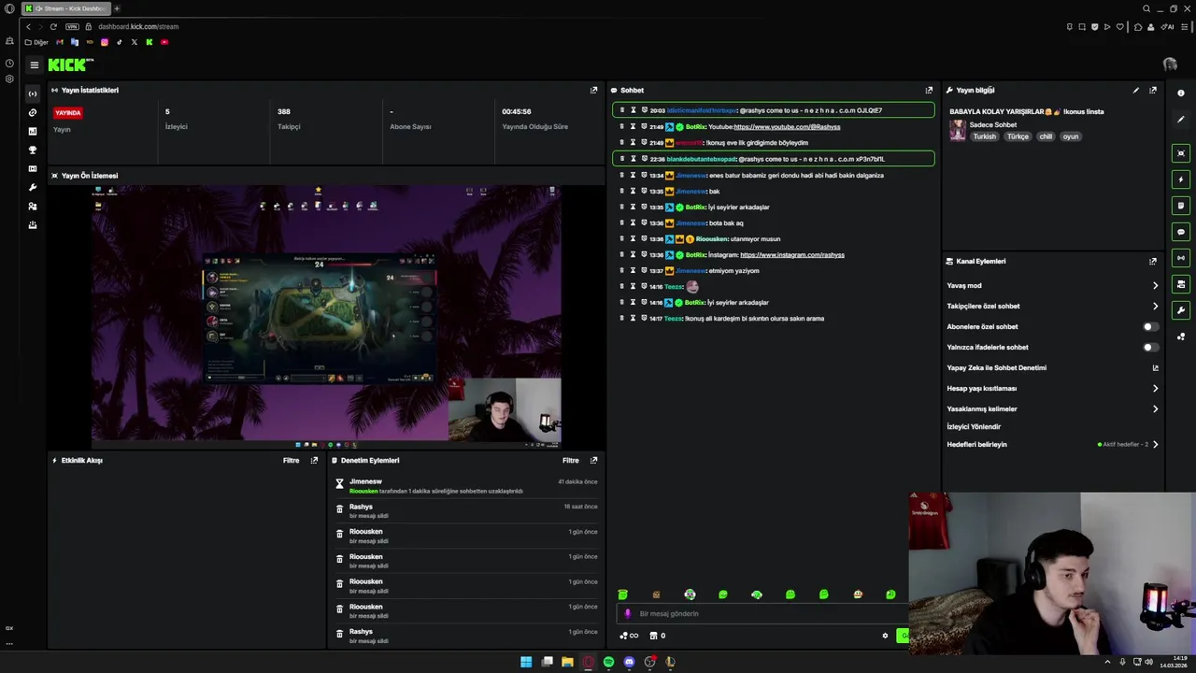Click the link icon in the left sidebar
Viewport: 1196px width, 673px height.
pos(33,112)
